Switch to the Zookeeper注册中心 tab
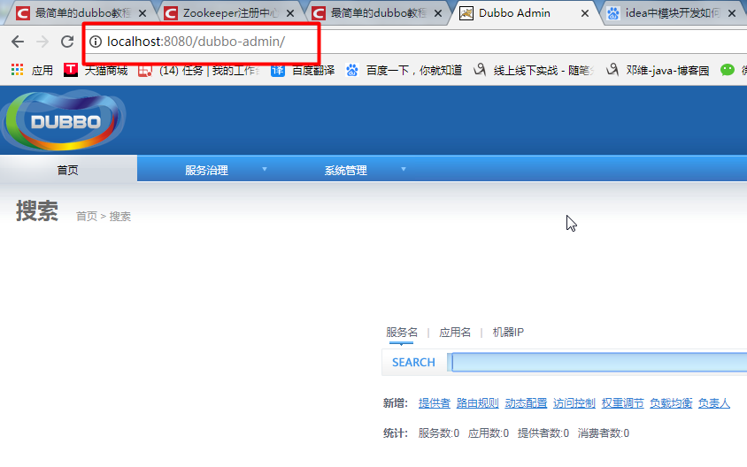 click(229, 13)
